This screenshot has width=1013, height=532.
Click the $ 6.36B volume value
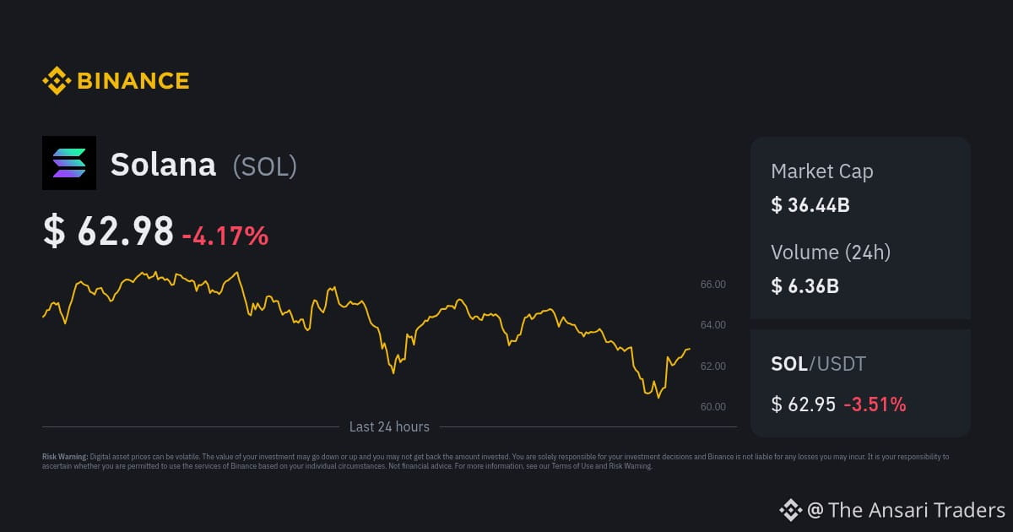[804, 285]
